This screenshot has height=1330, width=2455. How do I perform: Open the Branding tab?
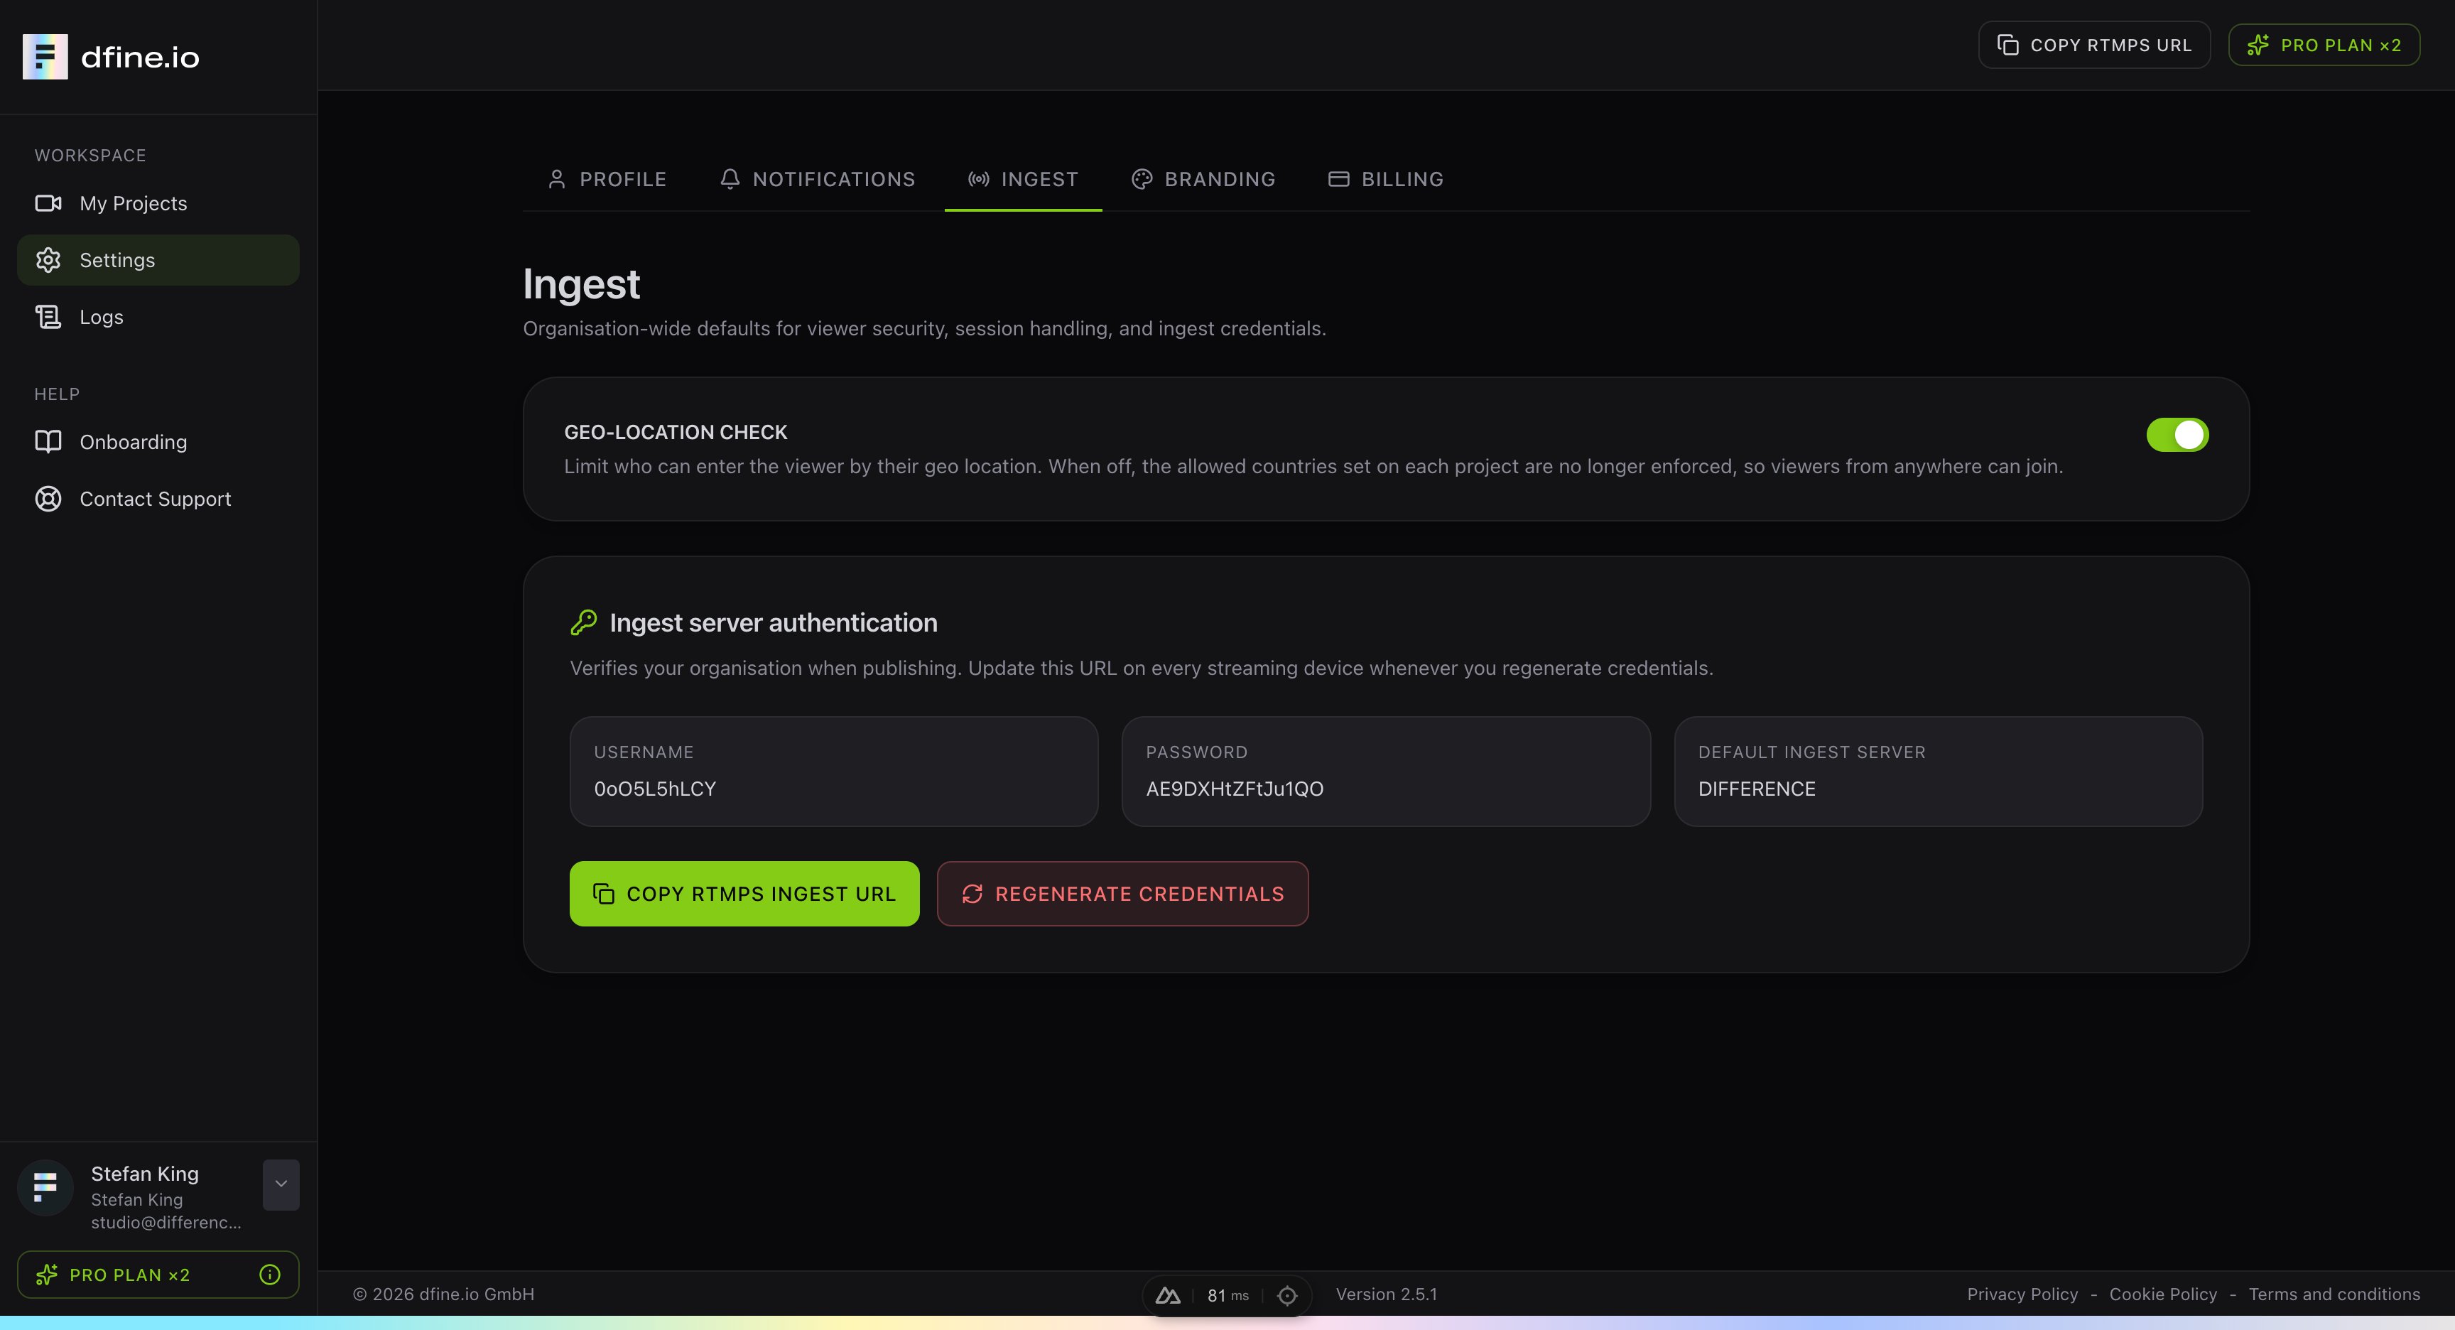pyautogui.click(x=1203, y=179)
